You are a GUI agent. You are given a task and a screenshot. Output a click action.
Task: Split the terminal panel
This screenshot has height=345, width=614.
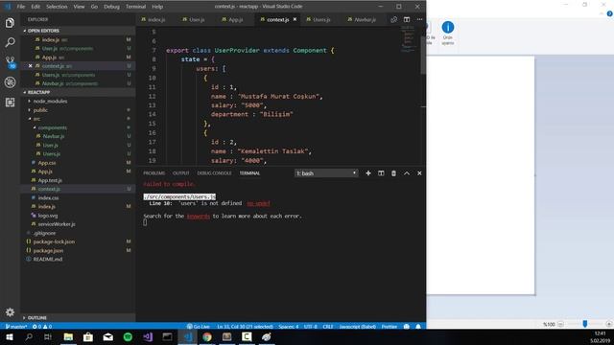[381, 172]
